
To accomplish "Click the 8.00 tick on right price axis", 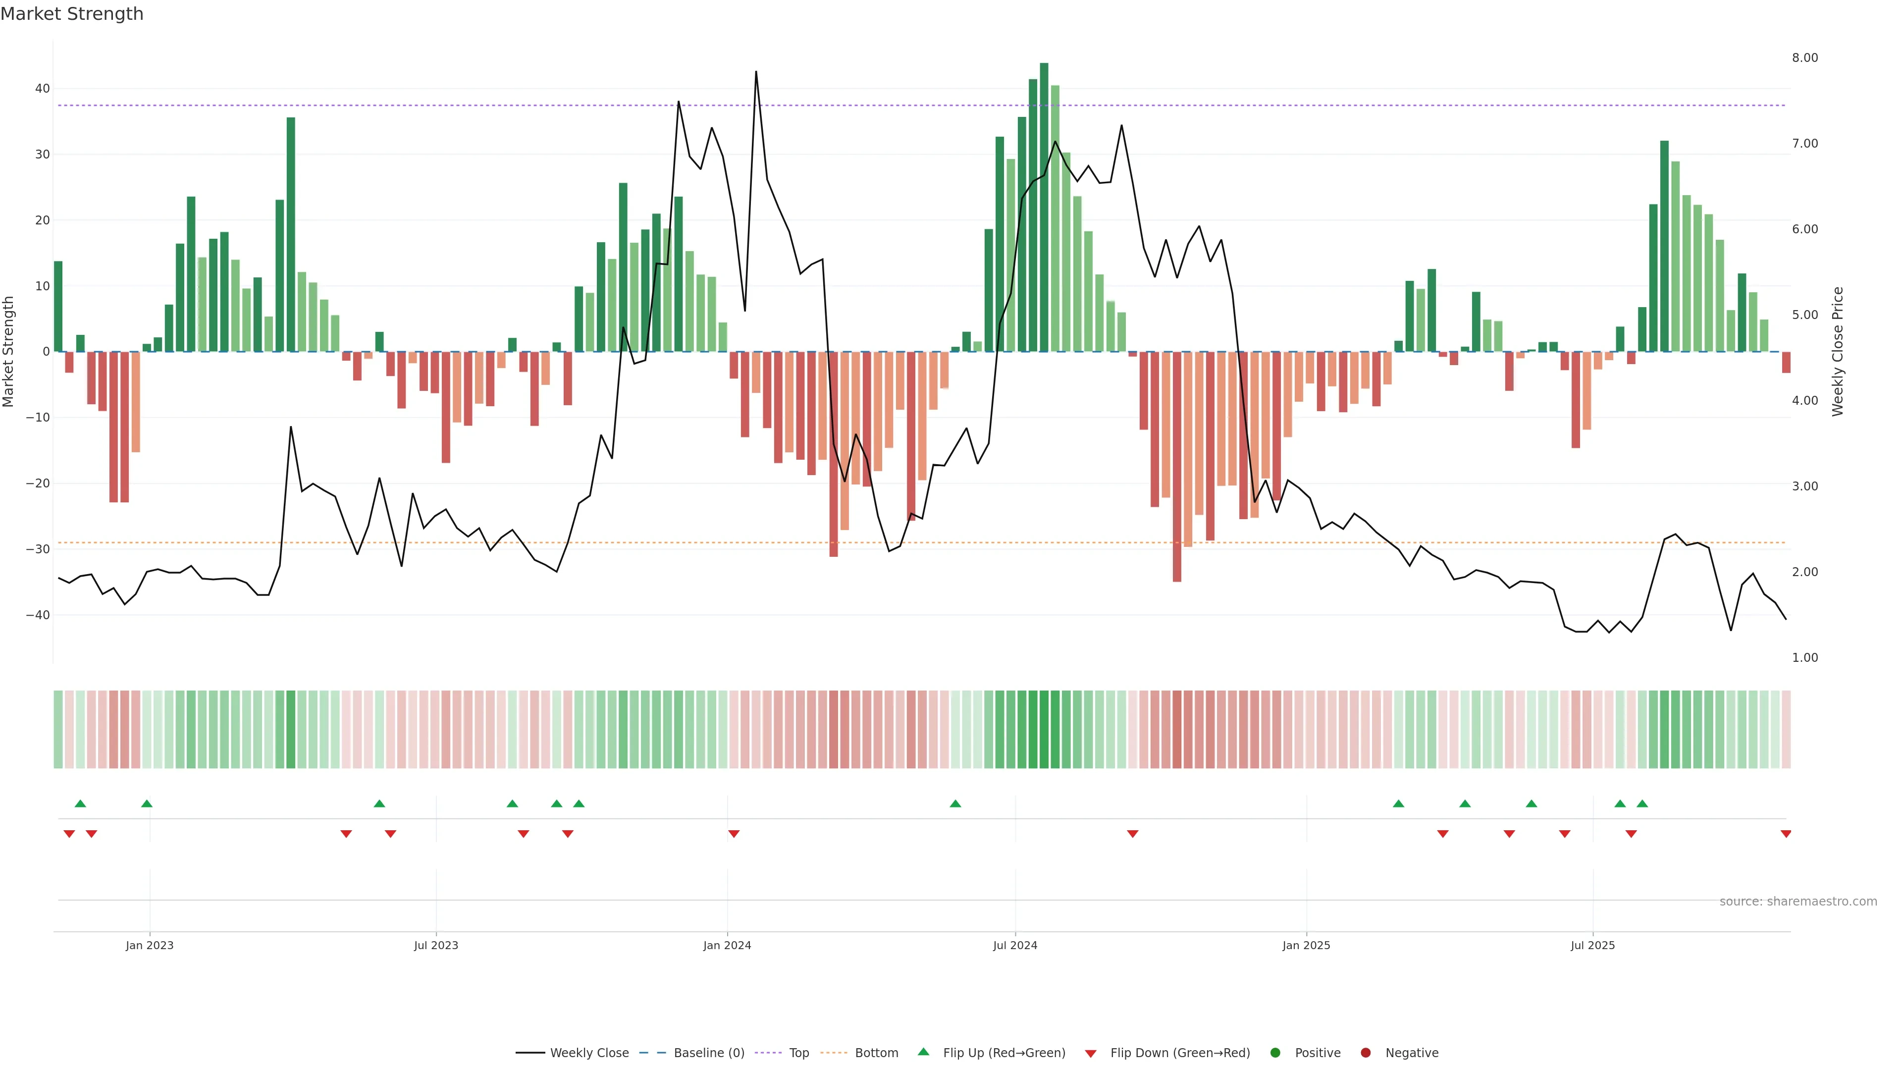I will point(1804,57).
